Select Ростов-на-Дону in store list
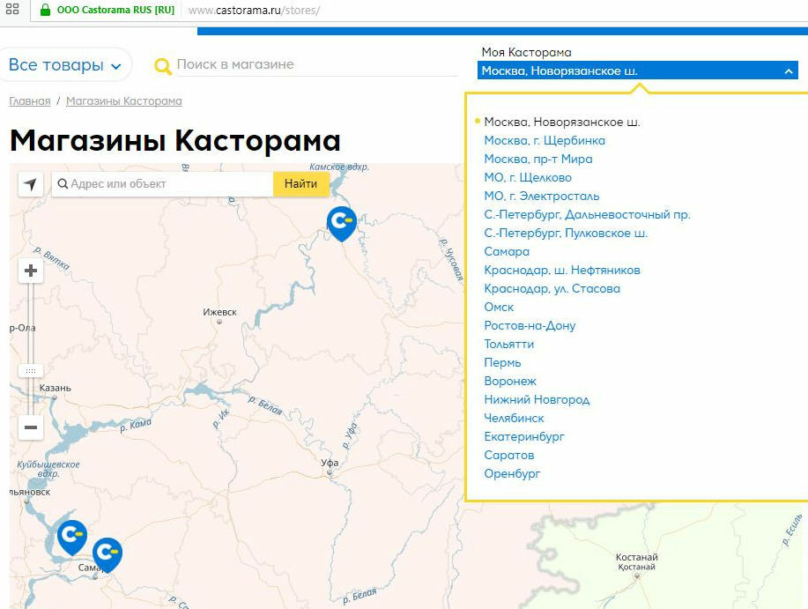 (x=530, y=326)
